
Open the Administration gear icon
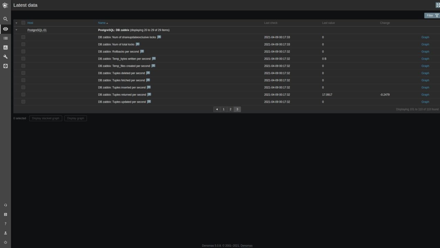(x=5, y=66)
